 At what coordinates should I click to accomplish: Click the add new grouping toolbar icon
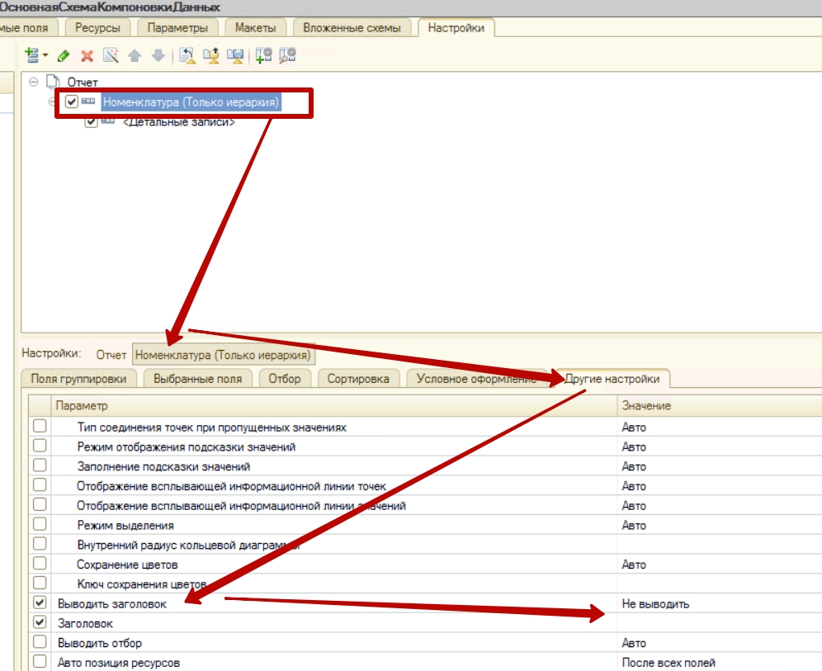coord(31,55)
